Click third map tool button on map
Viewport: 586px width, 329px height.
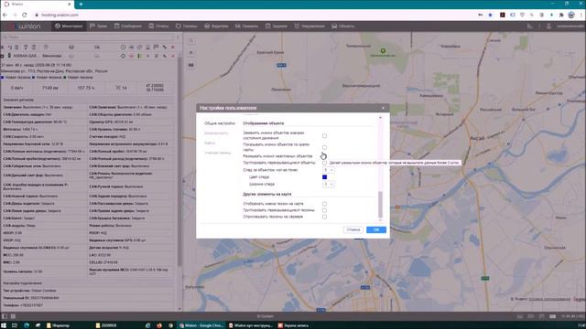(191, 65)
